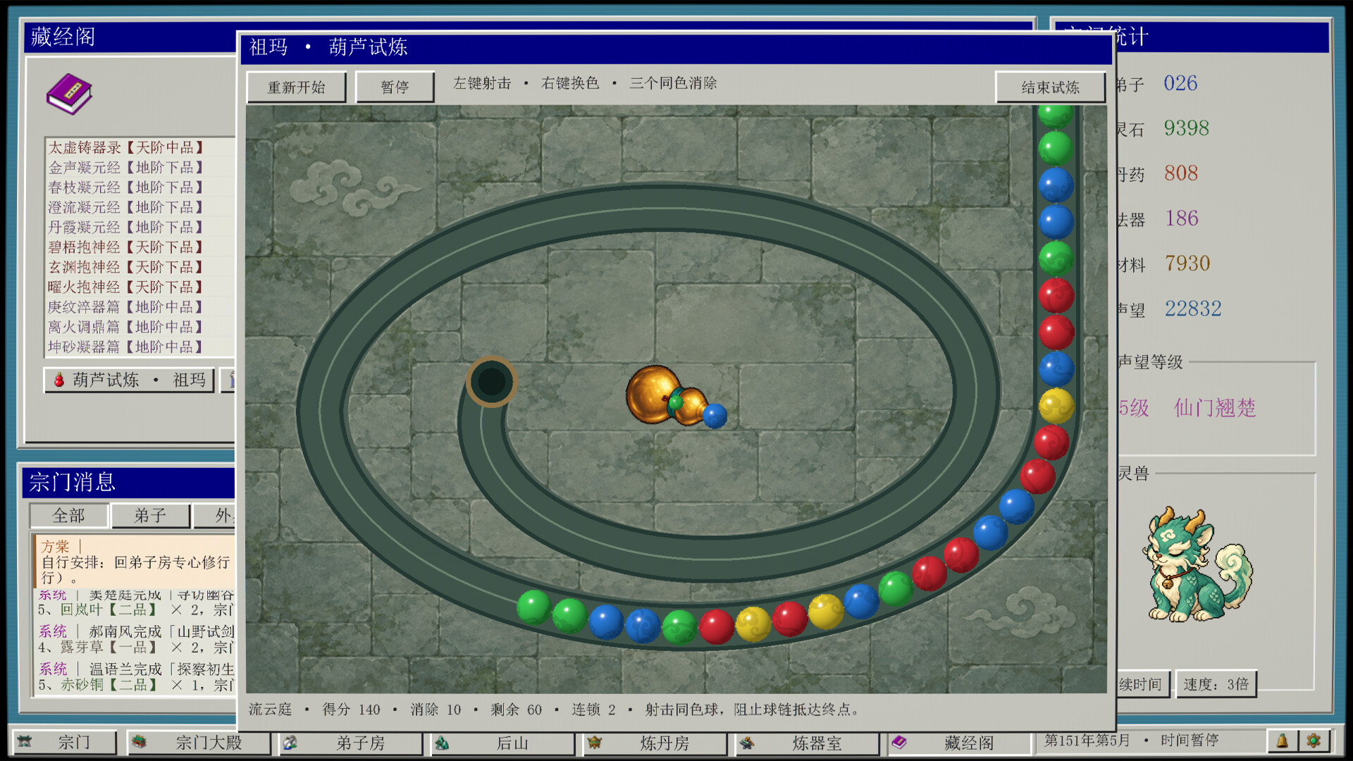Click the 葫芦试炼 · 祖玛 button
1353x761 pixels.
(x=129, y=380)
